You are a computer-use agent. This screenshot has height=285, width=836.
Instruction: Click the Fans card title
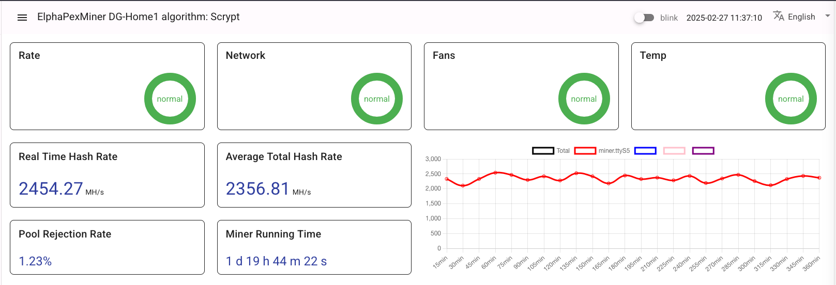[x=444, y=56]
